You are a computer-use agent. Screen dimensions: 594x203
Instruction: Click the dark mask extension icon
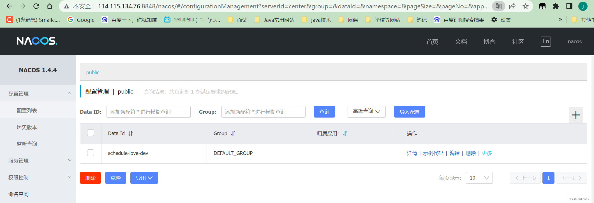pyautogui.click(x=542, y=6)
